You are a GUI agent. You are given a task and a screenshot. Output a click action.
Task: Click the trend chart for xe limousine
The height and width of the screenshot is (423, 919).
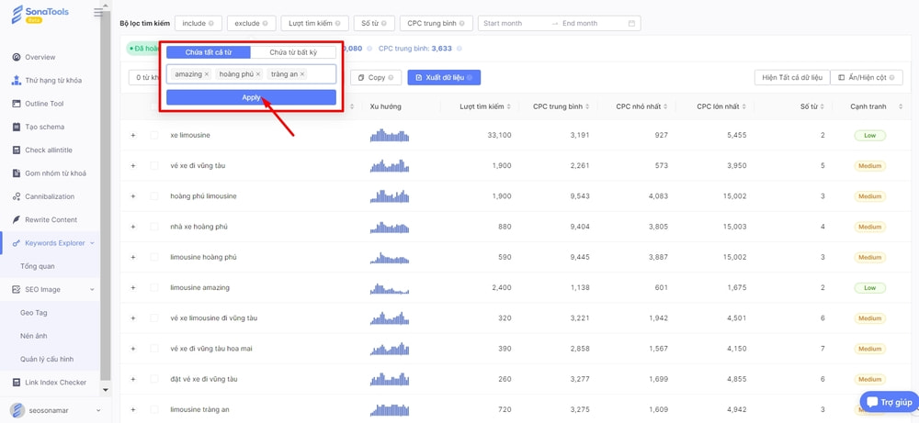pos(390,135)
